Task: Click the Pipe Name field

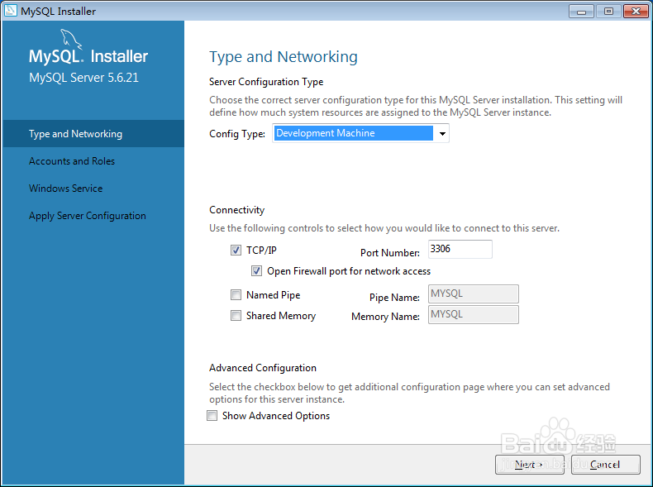Action: click(x=474, y=294)
